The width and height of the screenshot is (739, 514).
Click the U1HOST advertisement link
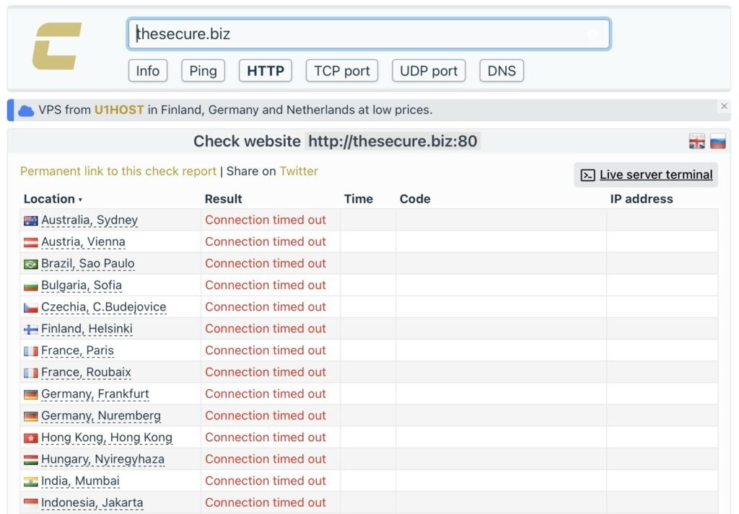pos(119,110)
